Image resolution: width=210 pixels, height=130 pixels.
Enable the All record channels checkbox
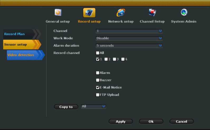point(98,53)
